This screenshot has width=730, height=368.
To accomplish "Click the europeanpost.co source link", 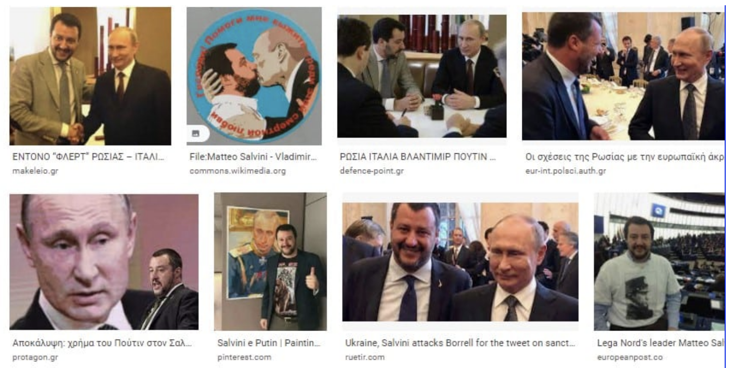I will (x=623, y=357).
